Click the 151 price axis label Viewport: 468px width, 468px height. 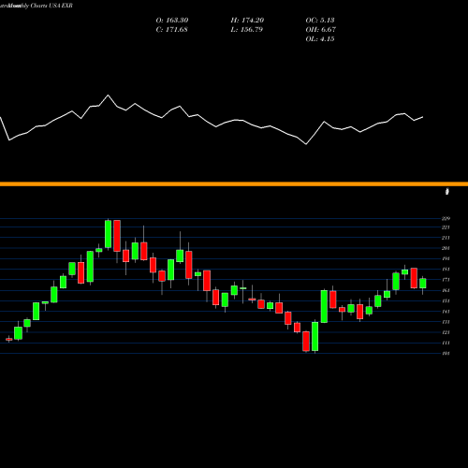[446, 301]
